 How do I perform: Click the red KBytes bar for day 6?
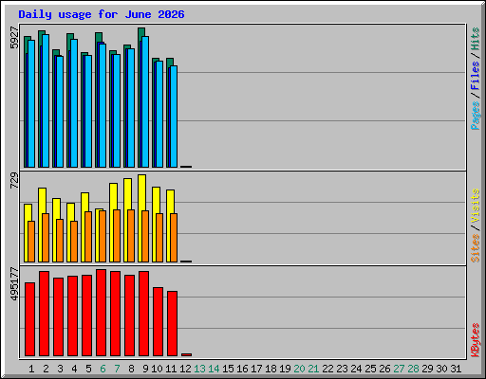coord(101,313)
